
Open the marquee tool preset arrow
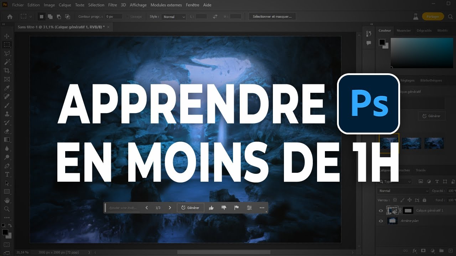pyautogui.click(x=31, y=17)
